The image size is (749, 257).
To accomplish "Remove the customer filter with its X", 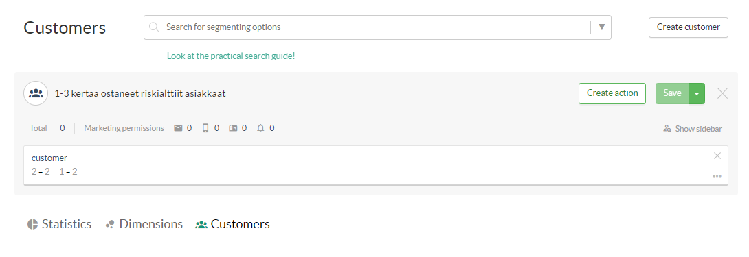I will point(717,156).
